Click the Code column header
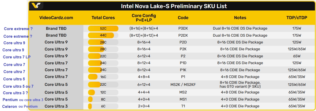 [x=183, y=18]
